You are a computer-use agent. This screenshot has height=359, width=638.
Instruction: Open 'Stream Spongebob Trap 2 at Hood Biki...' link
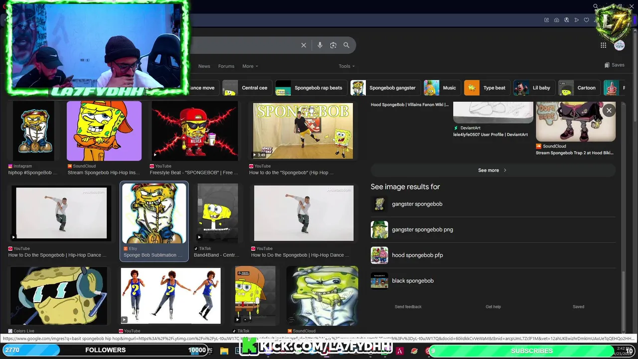pos(574,153)
